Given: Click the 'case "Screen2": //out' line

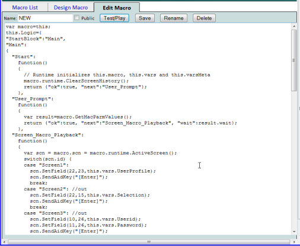Looking at the screenshot, I should click(x=55, y=189).
